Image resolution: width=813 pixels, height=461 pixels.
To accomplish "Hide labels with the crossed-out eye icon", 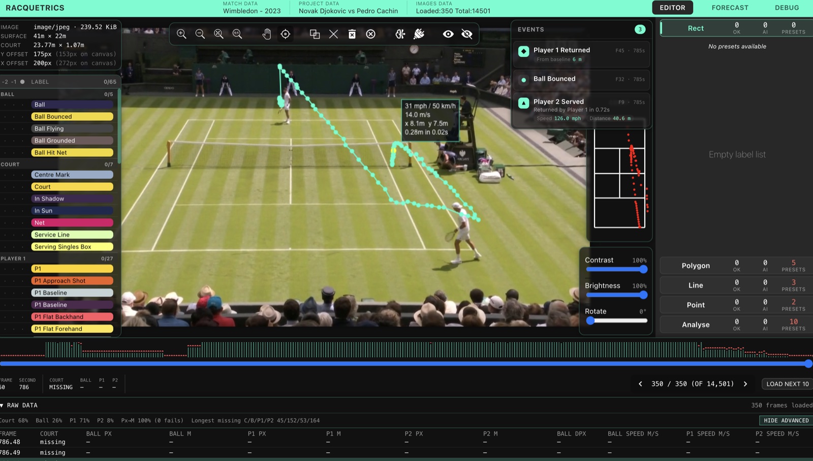I will tap(467, 34).
